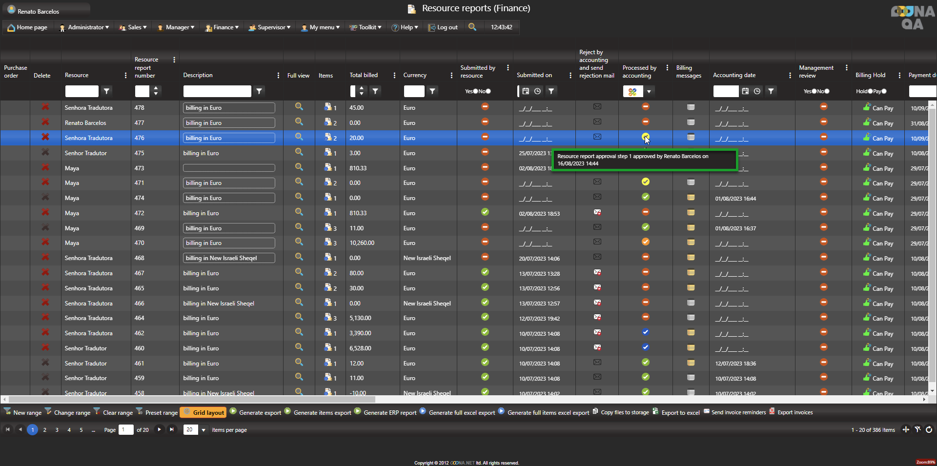Click rejection mail envelope for report 472
The image size is (937, 466).
coord(597,212)
